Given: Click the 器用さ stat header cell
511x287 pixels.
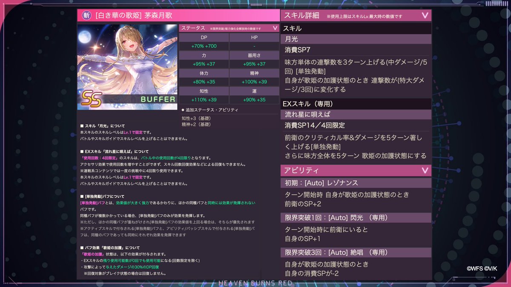Looking at the screenshot, I should click(254, 55).
